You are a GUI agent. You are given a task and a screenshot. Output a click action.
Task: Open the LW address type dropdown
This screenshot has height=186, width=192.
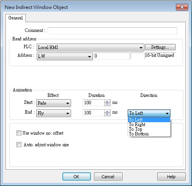point(65,56)
